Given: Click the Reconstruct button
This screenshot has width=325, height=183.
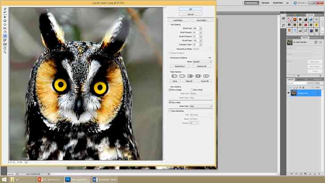Looking at the screenshot, I should coord(180,67).
